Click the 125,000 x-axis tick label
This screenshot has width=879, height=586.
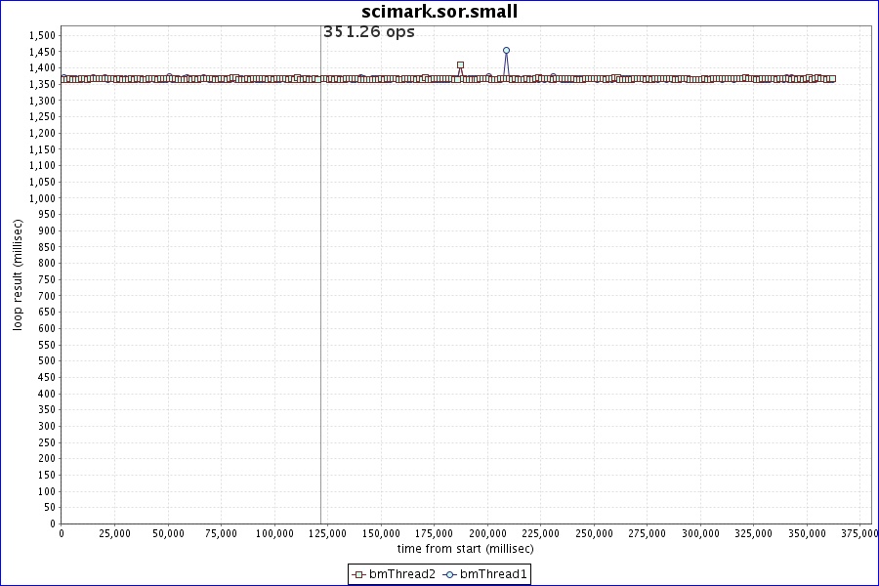pos(327,533)
